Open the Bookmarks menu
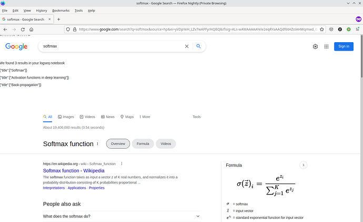Viewport: 363px width, 222px height. point(60,11)
